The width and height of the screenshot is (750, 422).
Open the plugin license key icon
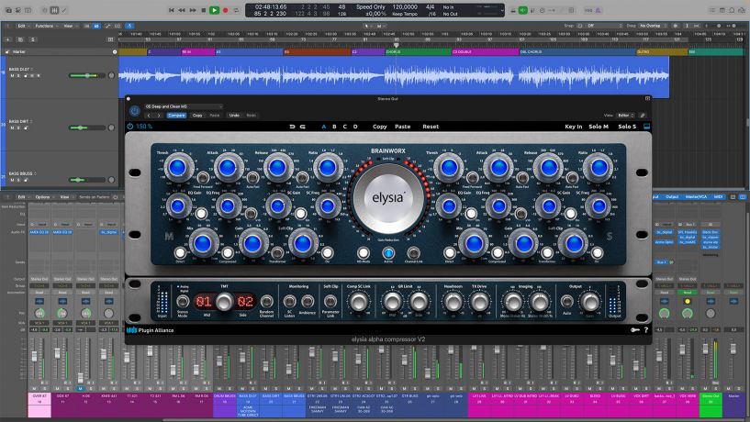click(634, 329)
